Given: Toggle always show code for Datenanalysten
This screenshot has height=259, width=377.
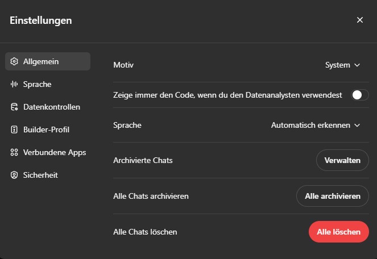Looking at the screenshot, I should coord(360,95).
